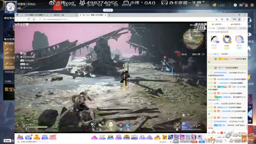This screenshot has height=144, width=256.
Task: Click the circular minimap in the stream video
Action: coord(193,39)
